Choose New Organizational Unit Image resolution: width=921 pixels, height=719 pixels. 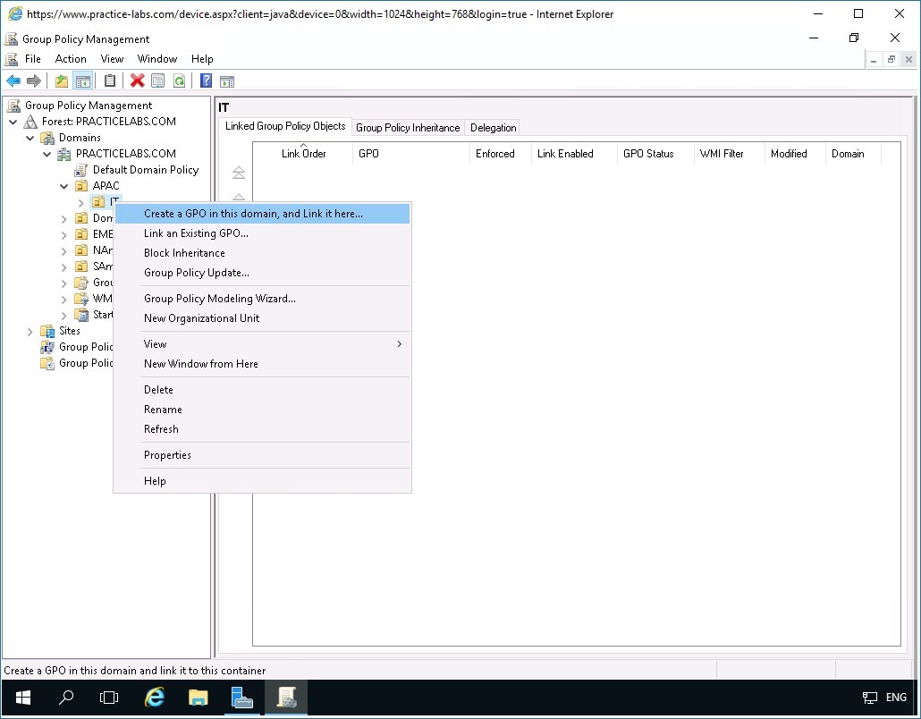[x=262, y=318]
